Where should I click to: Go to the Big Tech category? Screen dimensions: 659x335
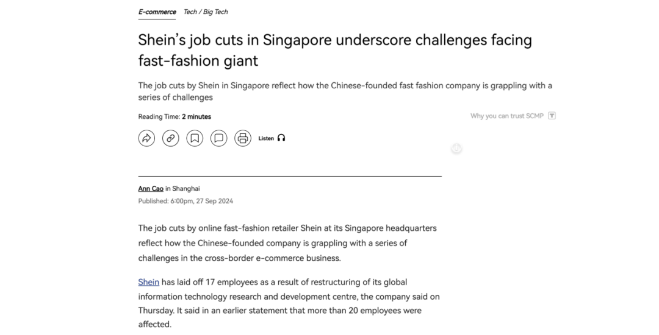coord(215,12)
